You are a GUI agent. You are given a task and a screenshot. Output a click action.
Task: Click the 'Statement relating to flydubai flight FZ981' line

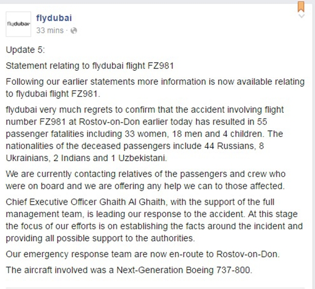(x=90, y=66)
